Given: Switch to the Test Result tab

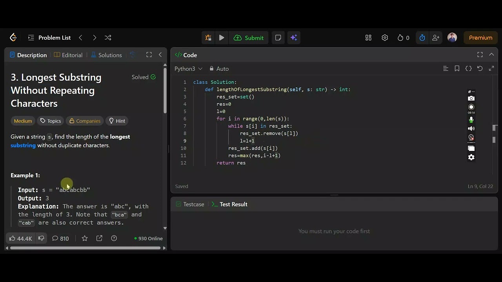Looking at the screenshot, I should point(229,204).
